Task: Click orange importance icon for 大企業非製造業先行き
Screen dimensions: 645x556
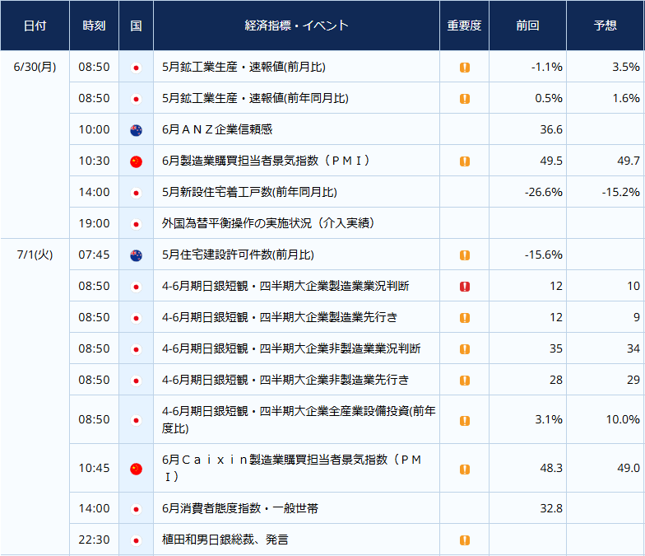Action: coord(464,381)
